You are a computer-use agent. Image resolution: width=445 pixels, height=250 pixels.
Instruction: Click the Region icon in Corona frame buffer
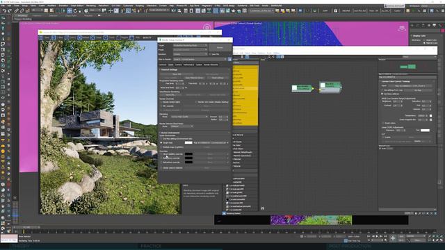tap(118, 37)
